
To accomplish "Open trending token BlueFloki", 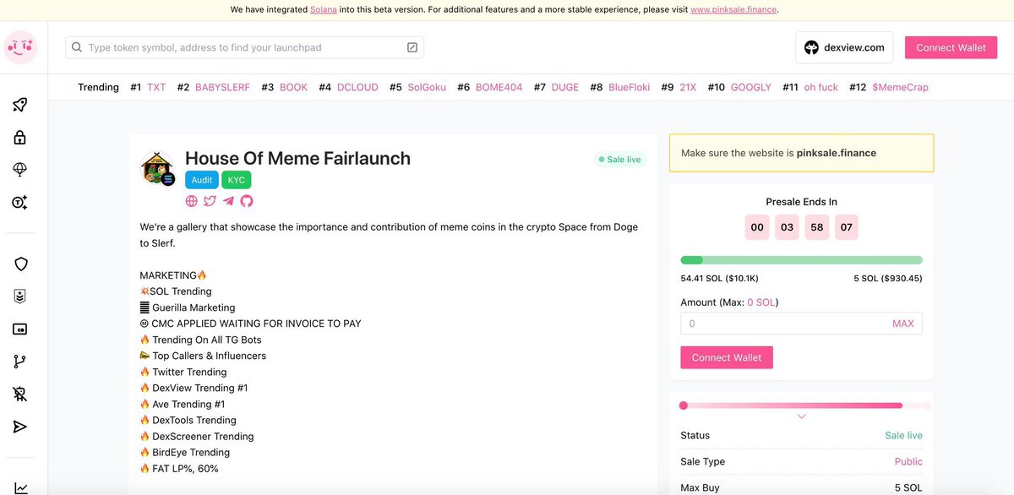I will [629, 87].
